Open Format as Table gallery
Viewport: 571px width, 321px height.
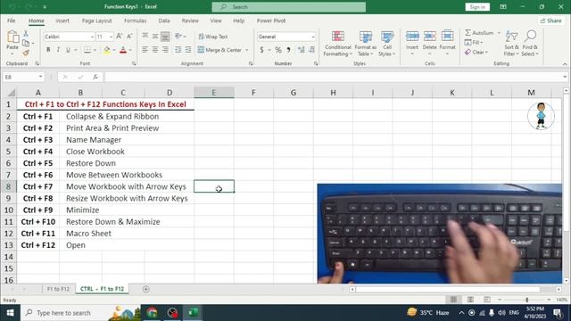click(x=365, y=44)
